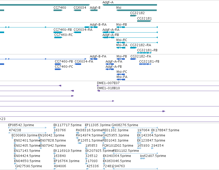Open the CG7460-RB transcript
The height and width of the screenshot is (170, 219).
coord(58,32)
